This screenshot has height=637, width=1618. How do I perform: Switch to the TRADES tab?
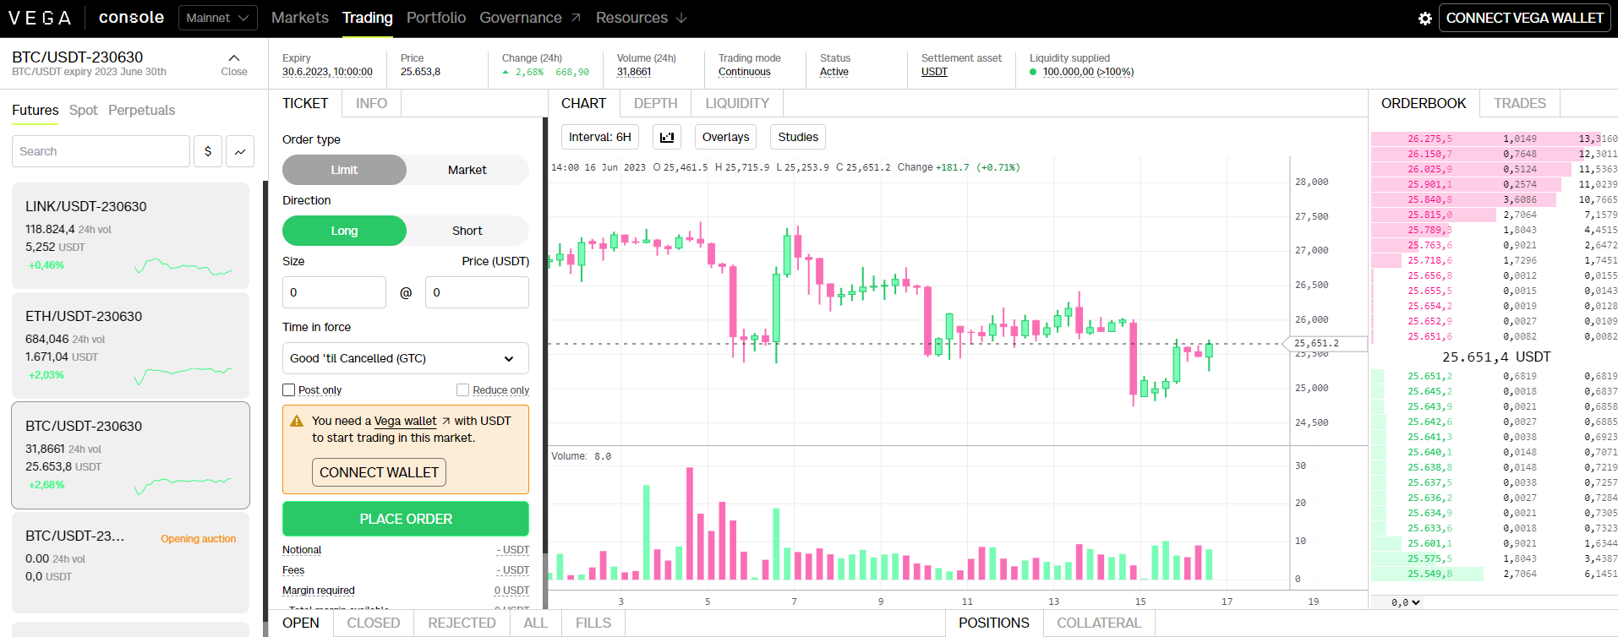(x=1519, y=103)
